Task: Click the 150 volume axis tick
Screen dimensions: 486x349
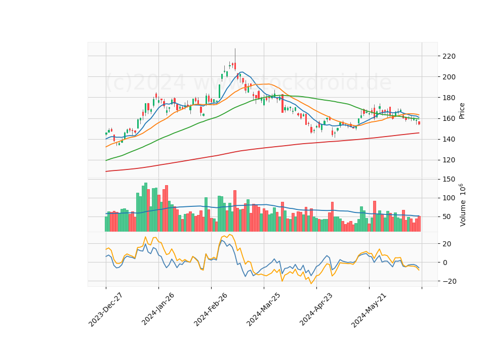Action: click(449, 179)
